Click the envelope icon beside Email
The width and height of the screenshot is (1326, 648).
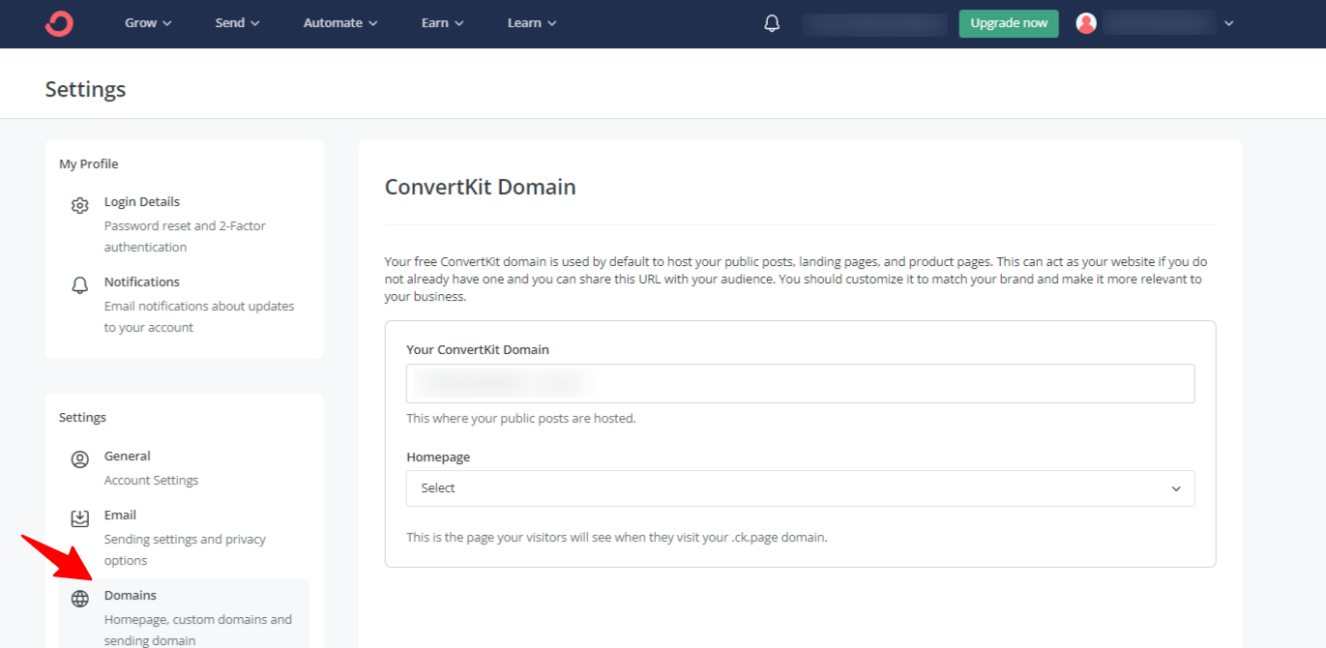pyautogui.click(x=79, y=518)
